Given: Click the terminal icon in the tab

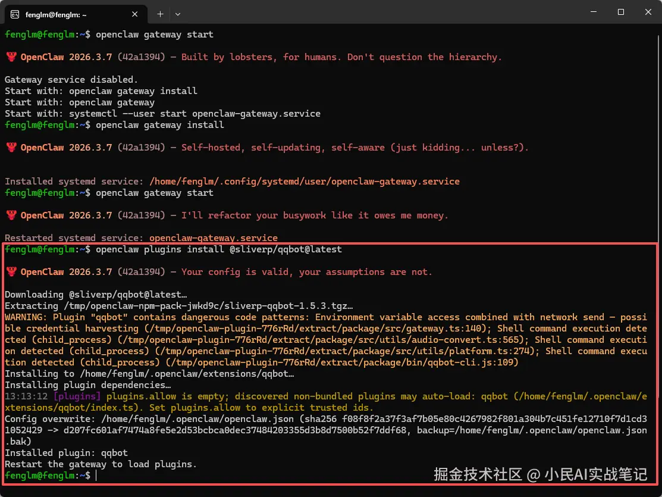Looking at the screenshot, I should (x=15, y=15).
